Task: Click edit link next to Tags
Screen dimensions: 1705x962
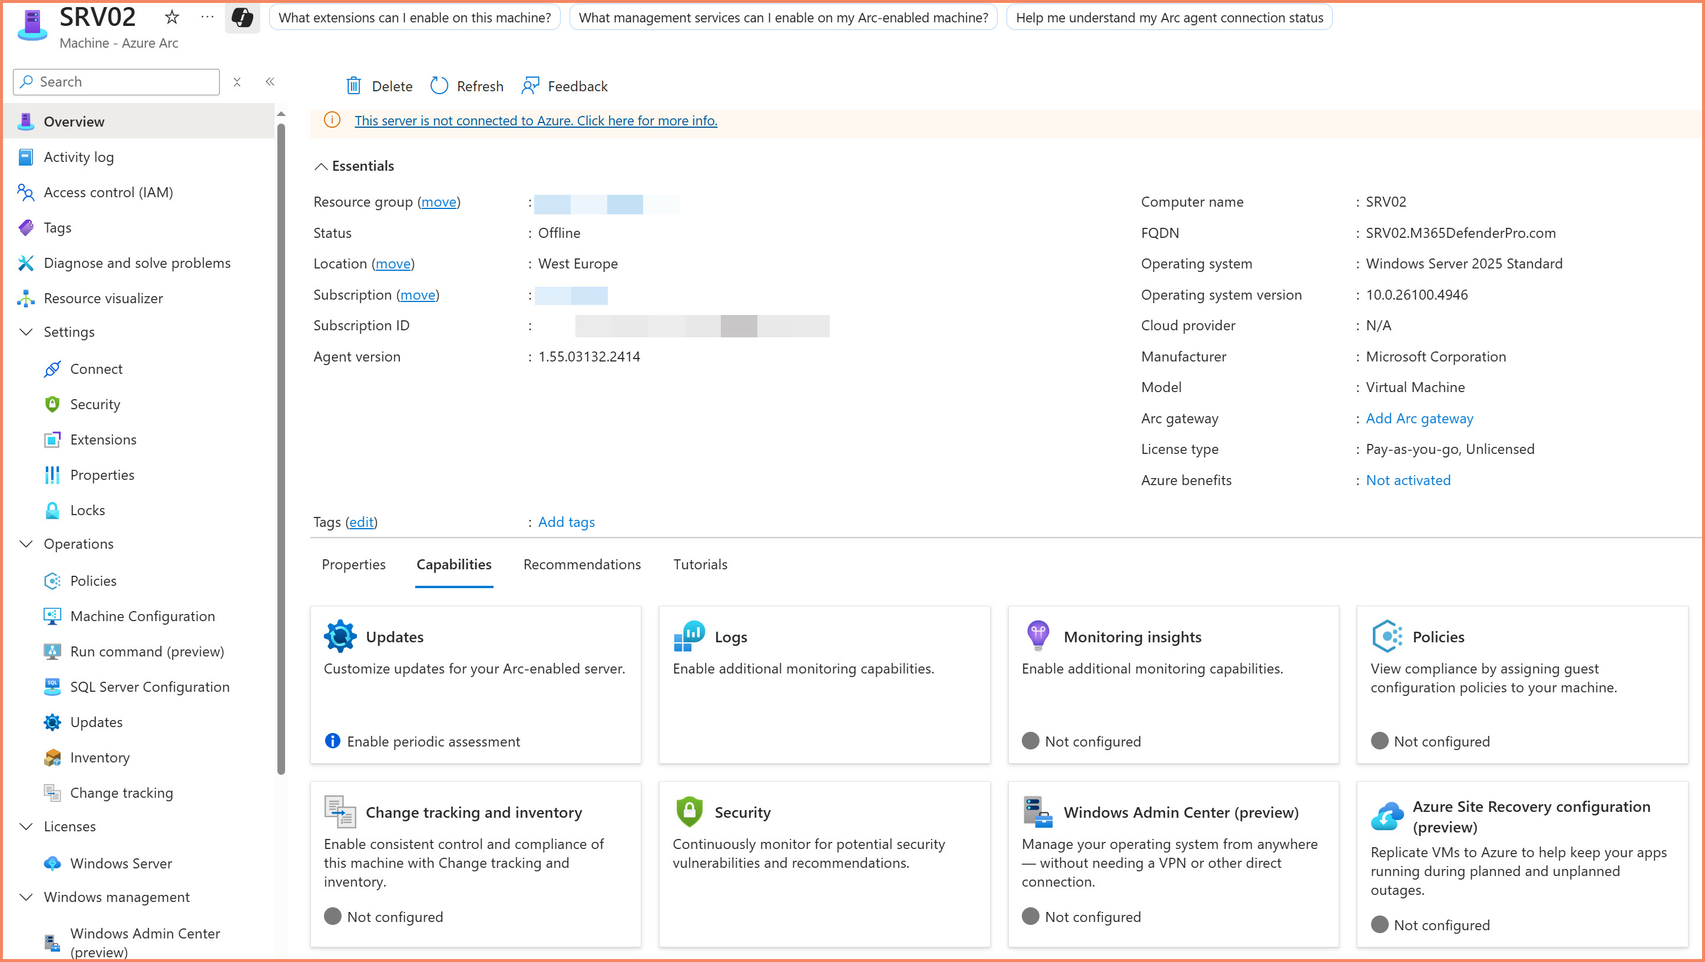Action: coord(362,522)
